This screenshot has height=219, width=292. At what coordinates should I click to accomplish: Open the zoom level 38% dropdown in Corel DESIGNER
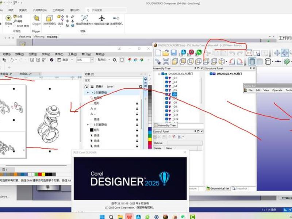(x=92, y=60)
